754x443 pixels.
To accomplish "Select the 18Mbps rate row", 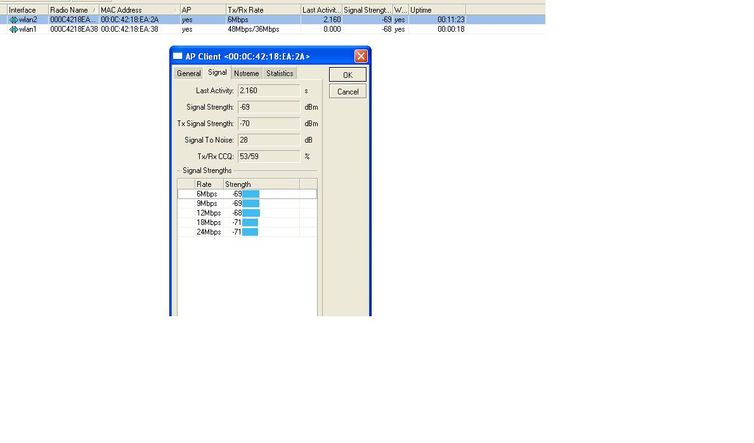I will 247,222.
